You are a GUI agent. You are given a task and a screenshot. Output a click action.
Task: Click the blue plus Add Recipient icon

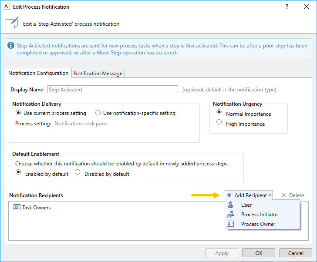pos(229,195)
